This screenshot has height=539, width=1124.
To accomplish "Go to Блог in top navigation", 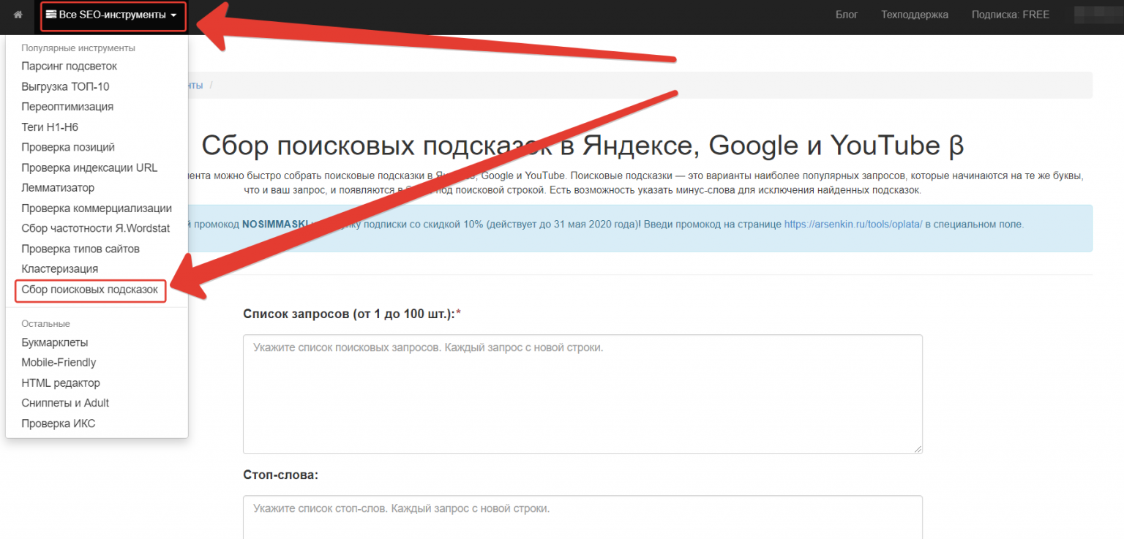I will click(x=847, y=15).
